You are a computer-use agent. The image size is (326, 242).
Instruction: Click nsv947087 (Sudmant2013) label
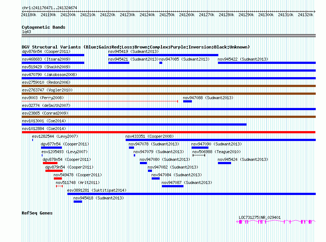[187, 183]
